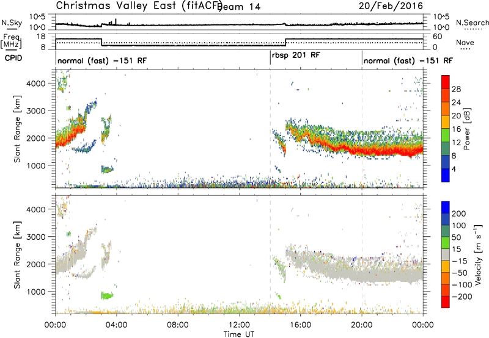Click the 'Velocity [m s-1]' colorbar label
The image size is (489, 338).
point(478,254)
